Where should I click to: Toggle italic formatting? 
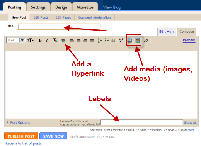[47, 41]
